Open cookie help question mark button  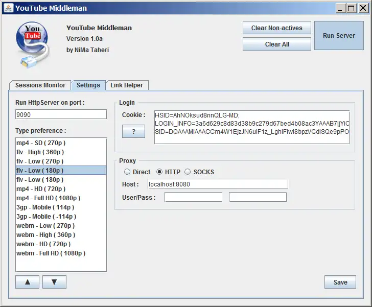[133, 131]
